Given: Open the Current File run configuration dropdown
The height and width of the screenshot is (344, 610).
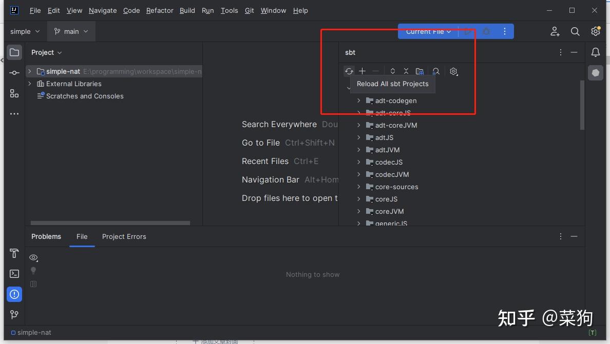Looking at the screenshot, I should point(428,31).
